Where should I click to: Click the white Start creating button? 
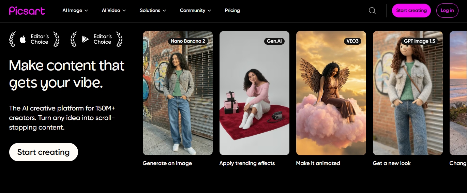tap(44, 152)
